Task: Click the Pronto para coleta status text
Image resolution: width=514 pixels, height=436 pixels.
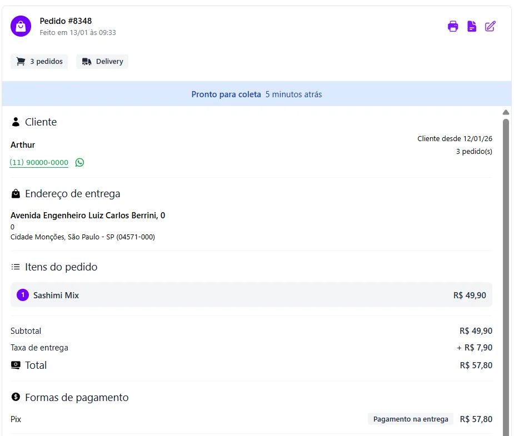Action: pyautogui.click(x=226, y=94)
